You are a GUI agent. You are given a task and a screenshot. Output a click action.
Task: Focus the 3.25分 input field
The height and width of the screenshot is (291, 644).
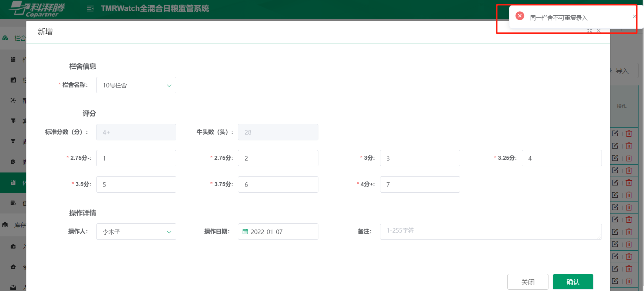tap(561, 158)
